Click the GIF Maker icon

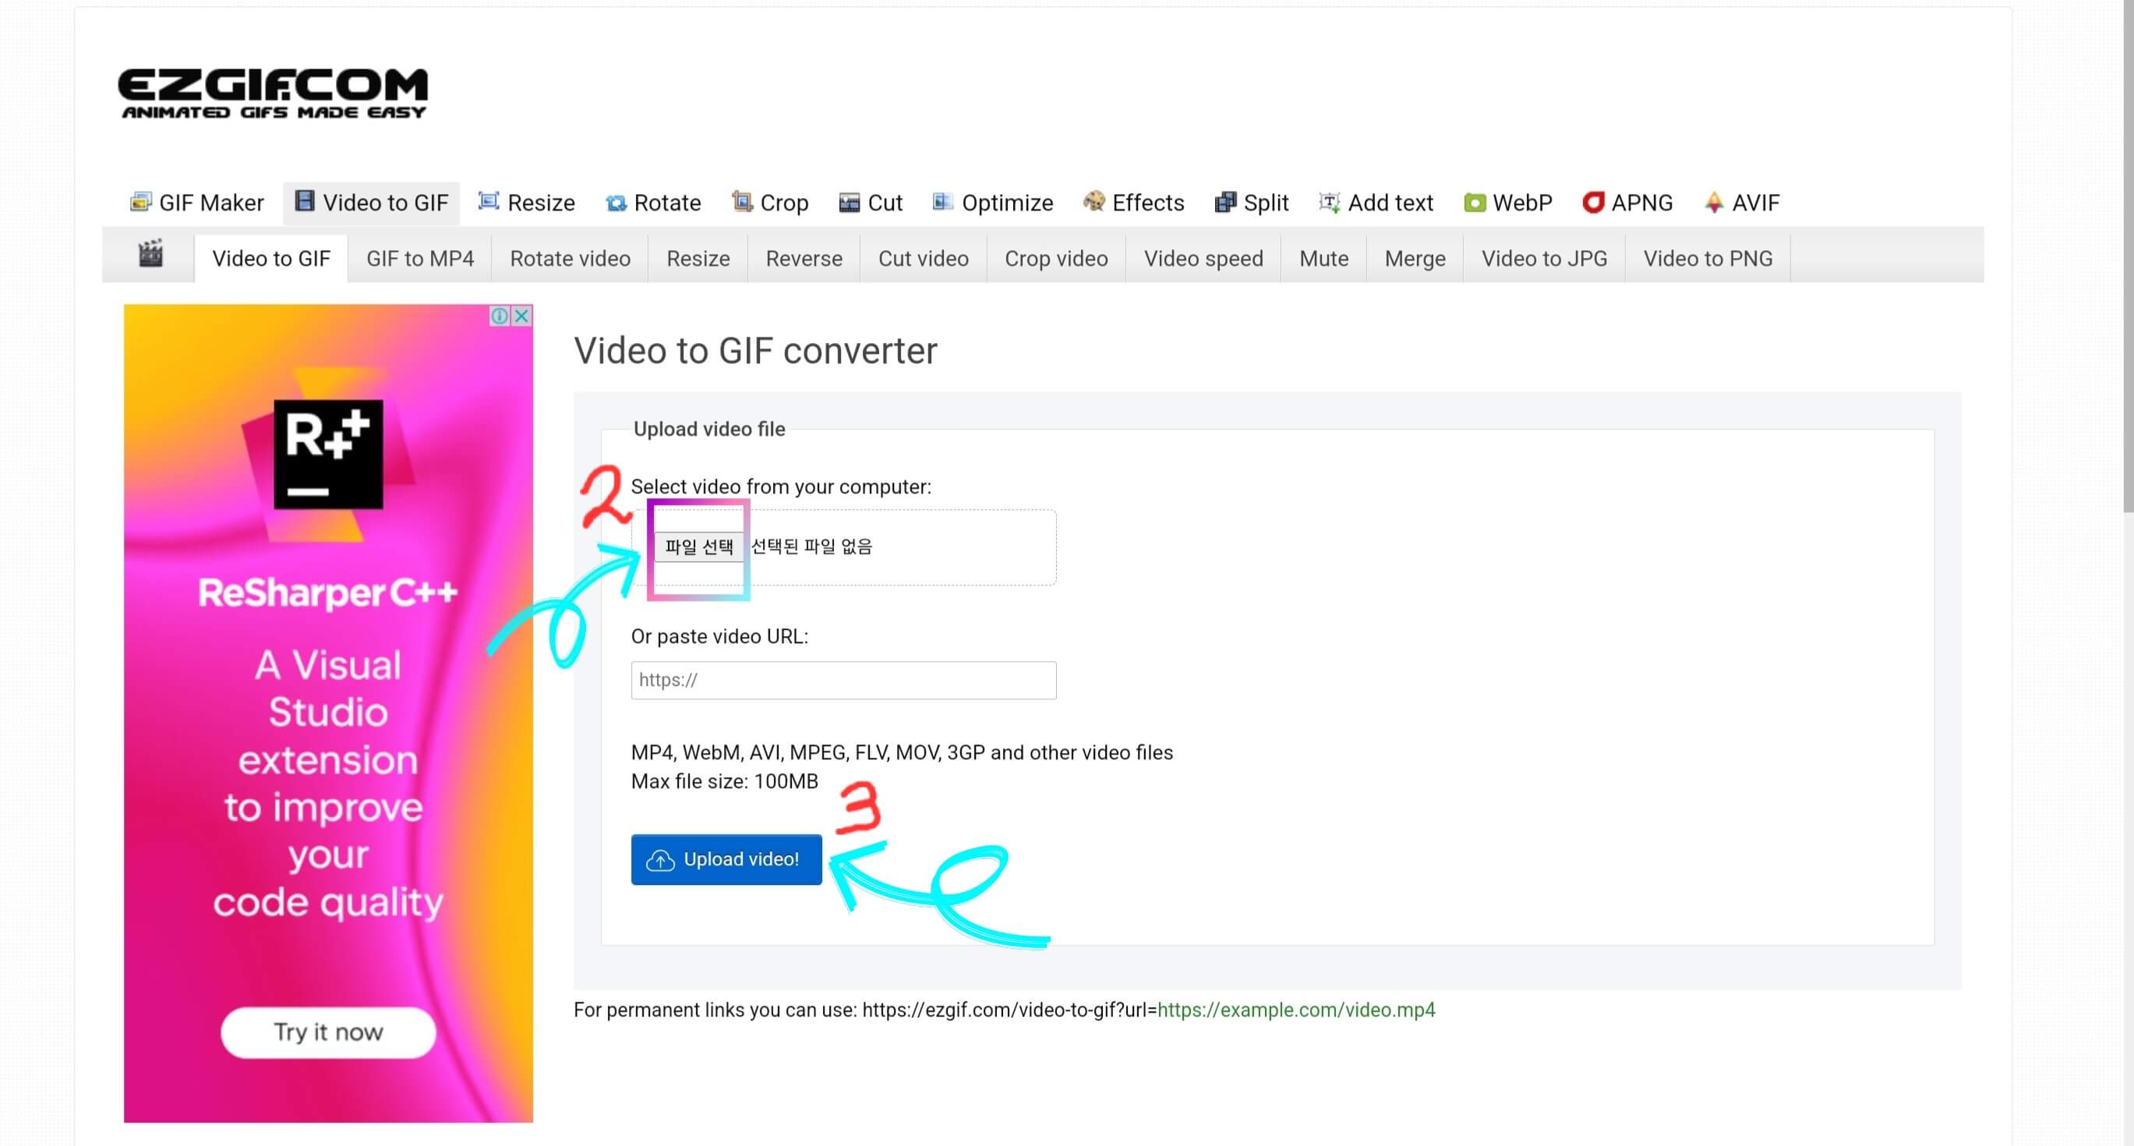pyautogui.click(x=140, y=201)
